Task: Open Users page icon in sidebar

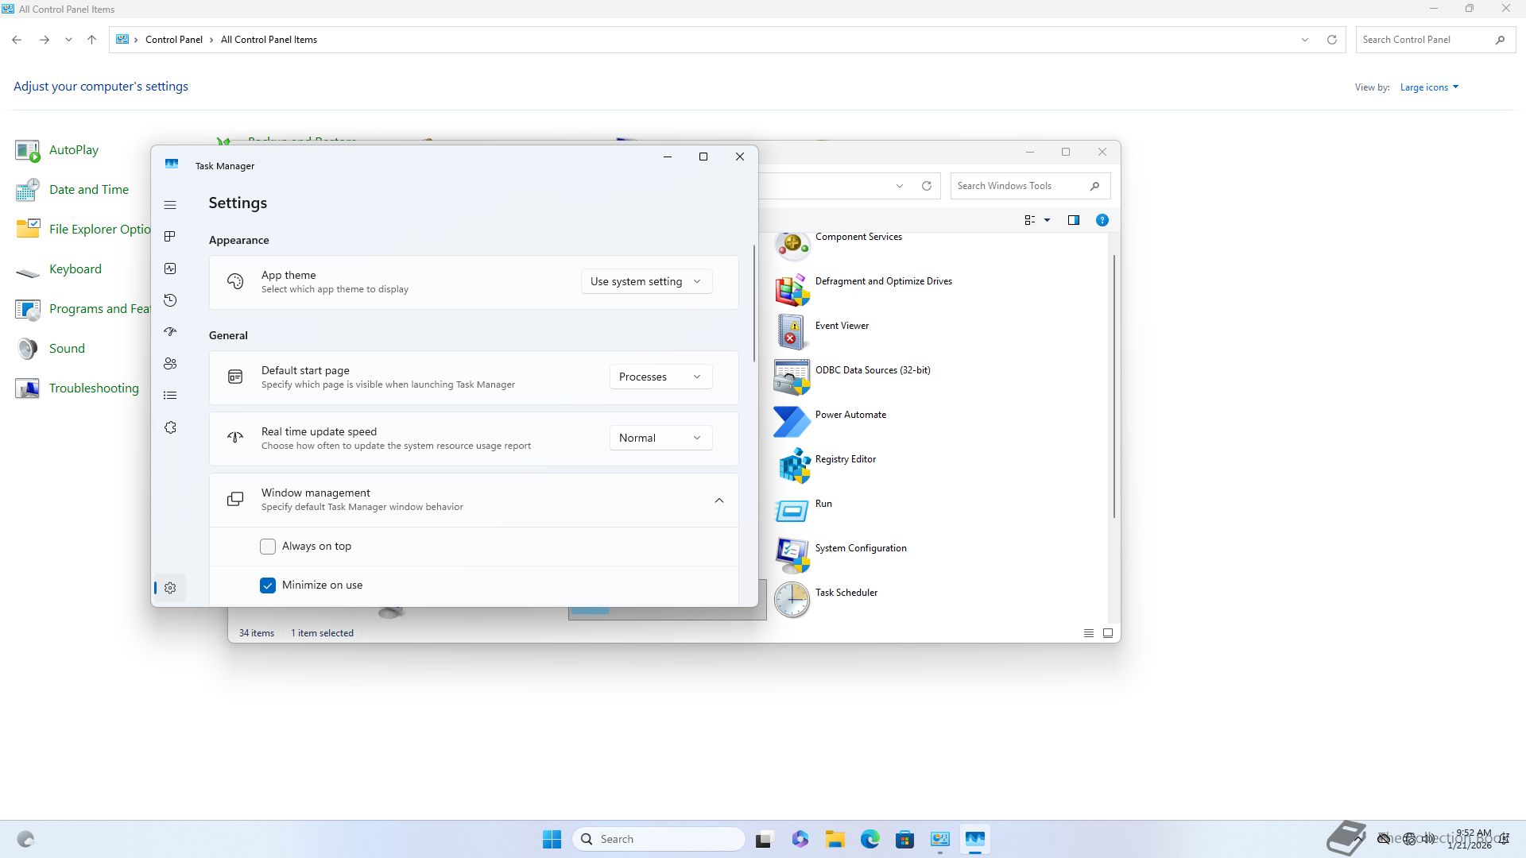Action: pyautogui.click(x=170, y=364)
